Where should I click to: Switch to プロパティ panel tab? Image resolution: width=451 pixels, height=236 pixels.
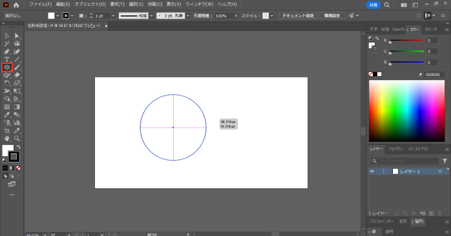point(395,149)
